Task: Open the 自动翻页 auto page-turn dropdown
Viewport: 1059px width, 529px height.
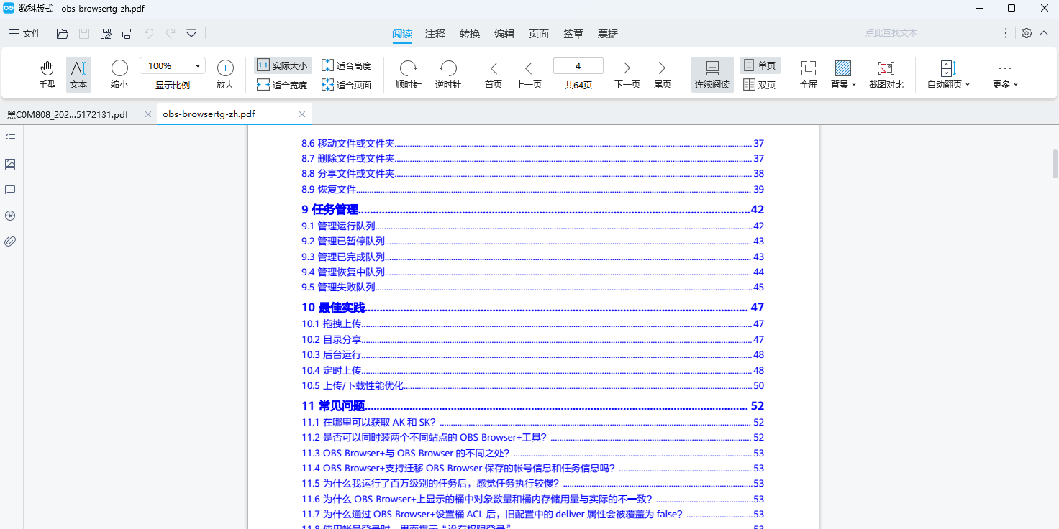Action: (949, 75)
